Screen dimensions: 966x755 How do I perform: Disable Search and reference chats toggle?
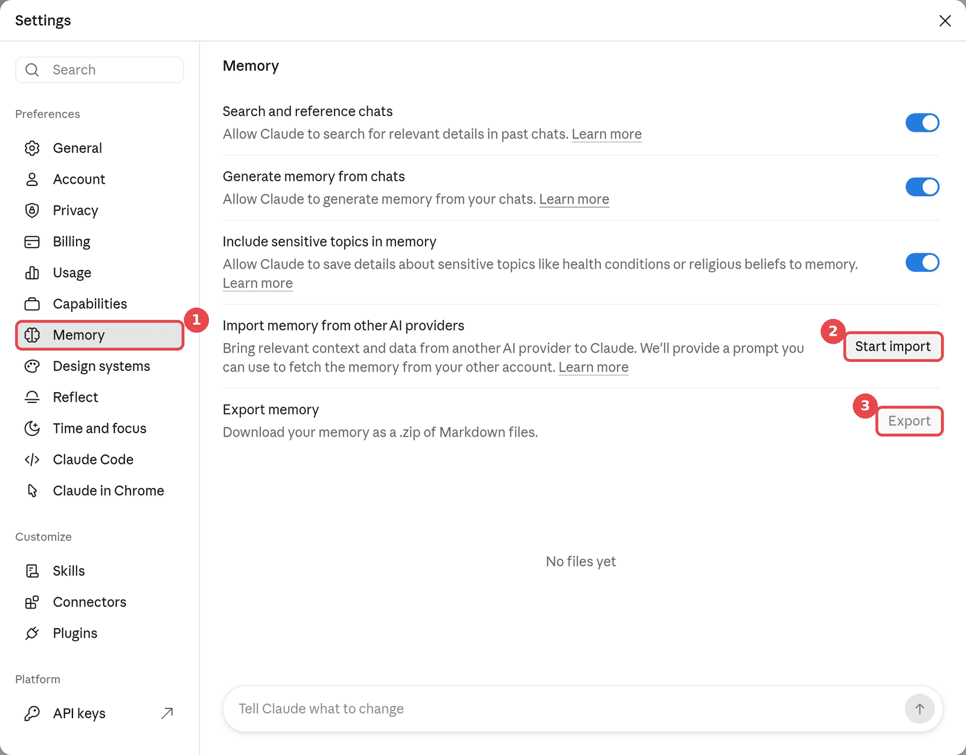coord(922,123)
